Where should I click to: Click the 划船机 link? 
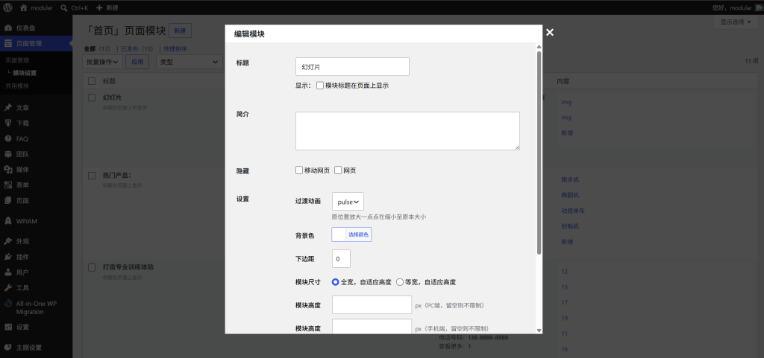(x=570, y=226)
